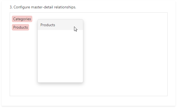The height and width of the screenshot is (108, 177).
Task: Choose Products in the popup list
Action: point(48,25)
